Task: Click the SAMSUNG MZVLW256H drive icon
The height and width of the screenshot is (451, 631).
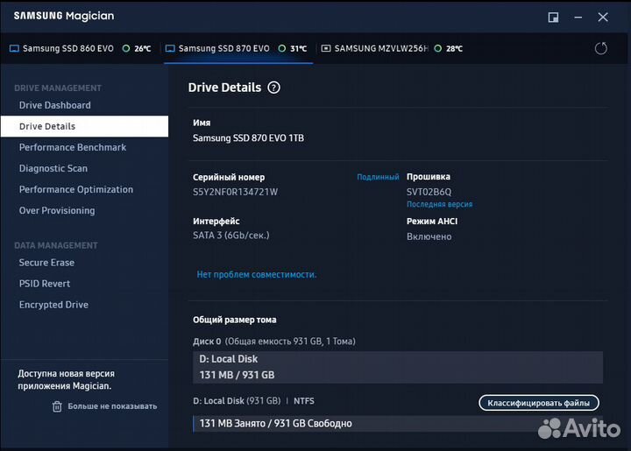Action: (x=326, y=49)
